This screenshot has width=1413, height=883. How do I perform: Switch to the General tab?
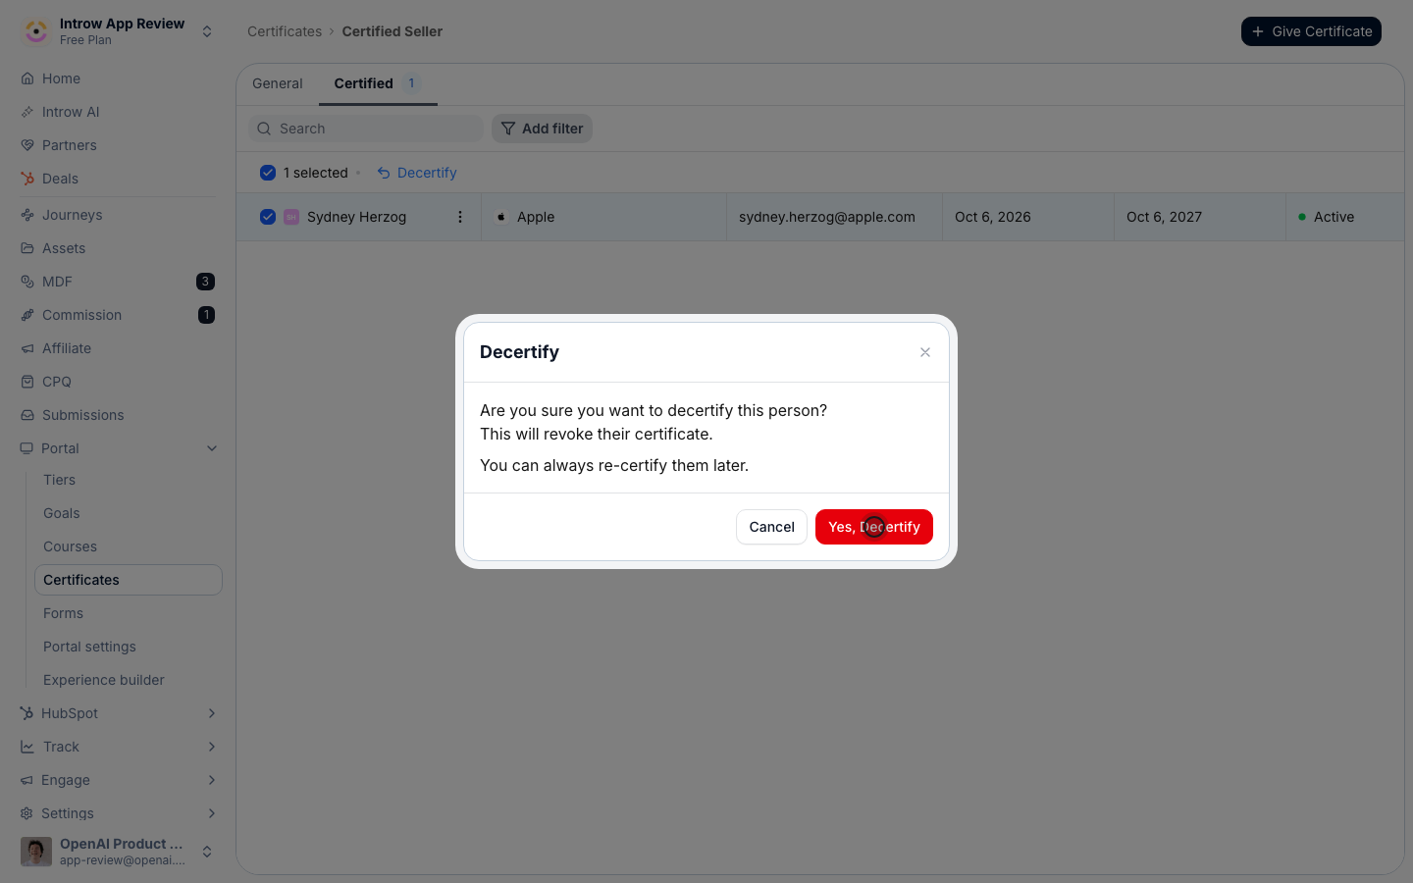click(278, 83)
